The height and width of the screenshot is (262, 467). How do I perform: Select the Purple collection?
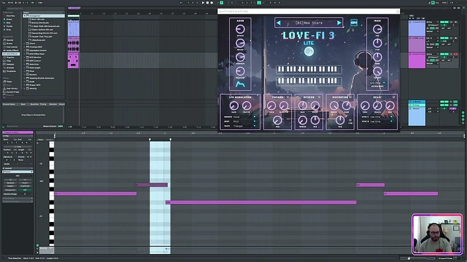pos(8,26)
